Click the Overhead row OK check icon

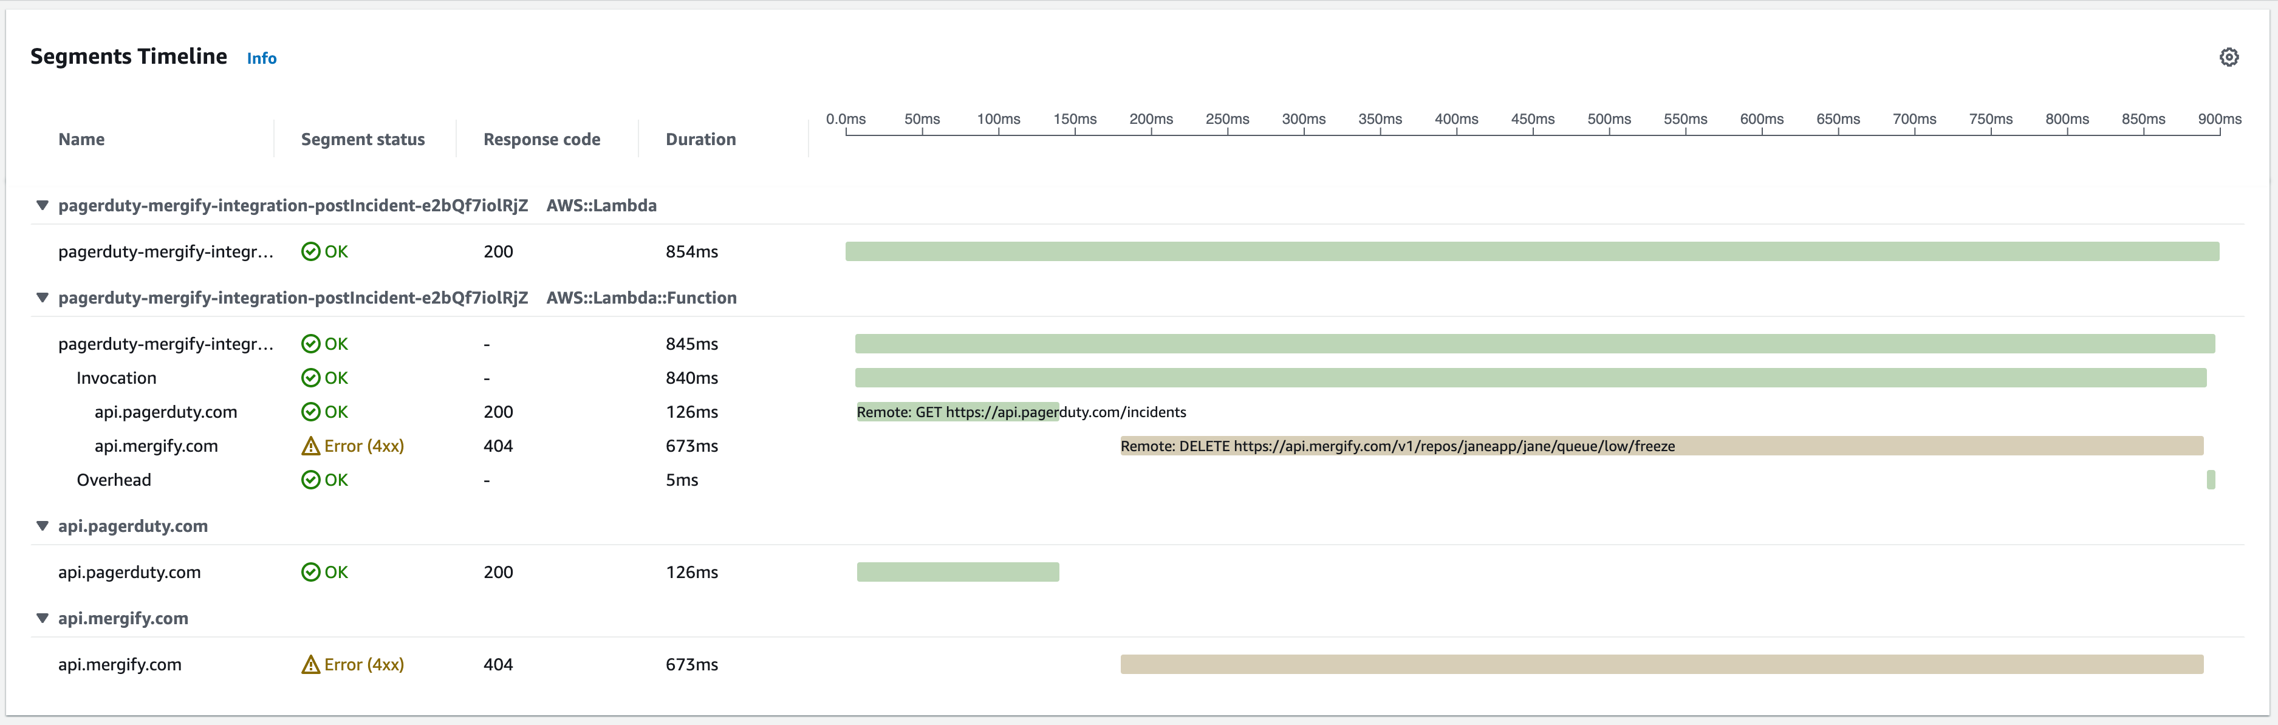point(310,480)
